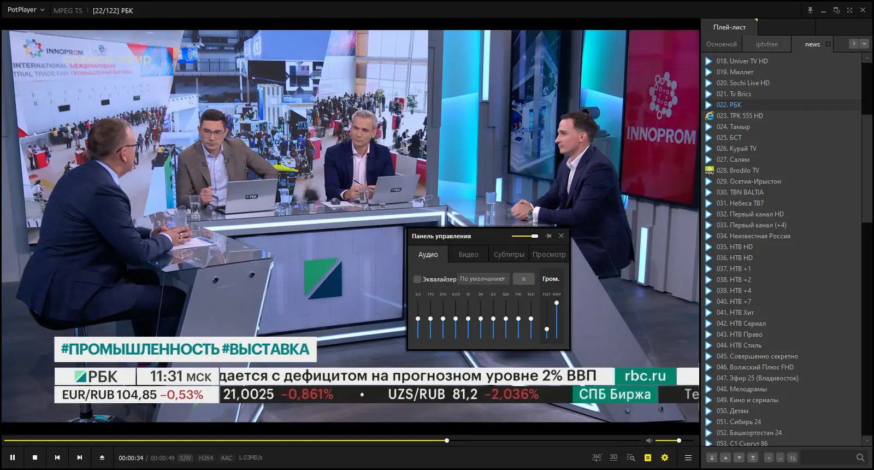Mute audio with the speaker icon
This screenshot has height=470, width=874.
pyautogui.click(x=649, y=440)
